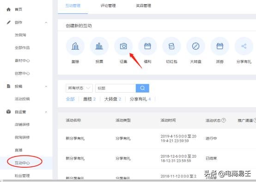
Task: Filter list by 盖楼 2
Action: point(89,99)
